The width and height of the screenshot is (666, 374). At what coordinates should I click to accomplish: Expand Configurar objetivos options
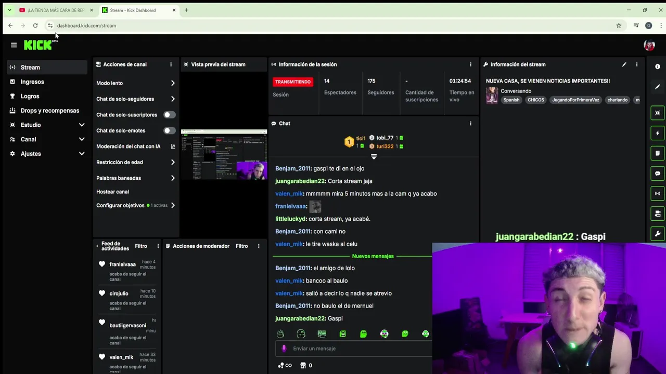tap(173, 205)
